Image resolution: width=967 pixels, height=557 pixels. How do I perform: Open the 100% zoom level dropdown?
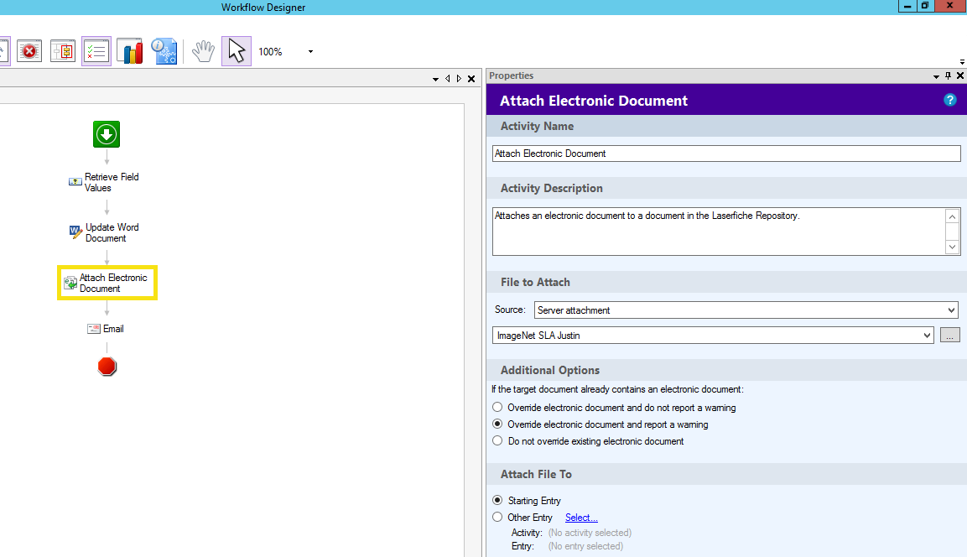(310, 52)
